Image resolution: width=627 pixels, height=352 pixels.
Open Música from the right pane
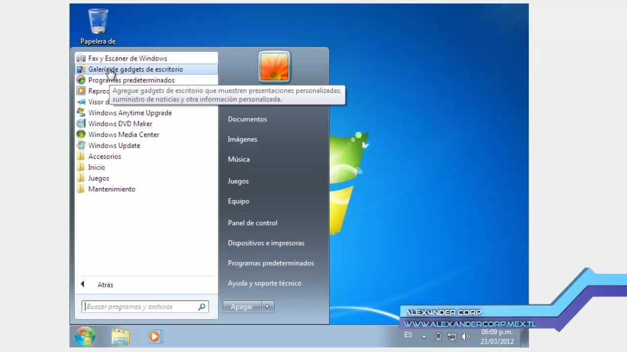click(239, 159)
